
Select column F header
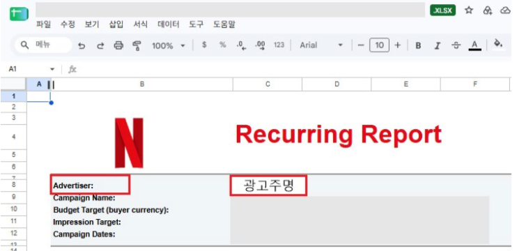(x=475, y=84)
